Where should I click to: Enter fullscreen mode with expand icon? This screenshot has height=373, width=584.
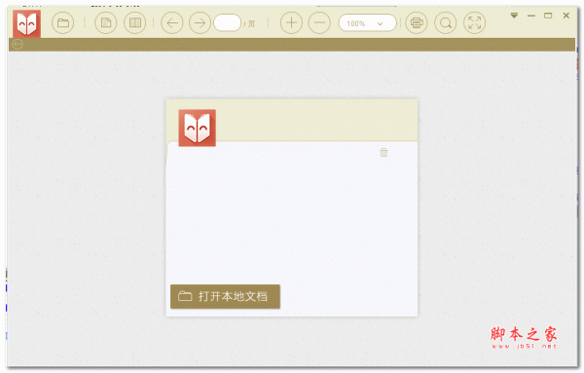475,23
